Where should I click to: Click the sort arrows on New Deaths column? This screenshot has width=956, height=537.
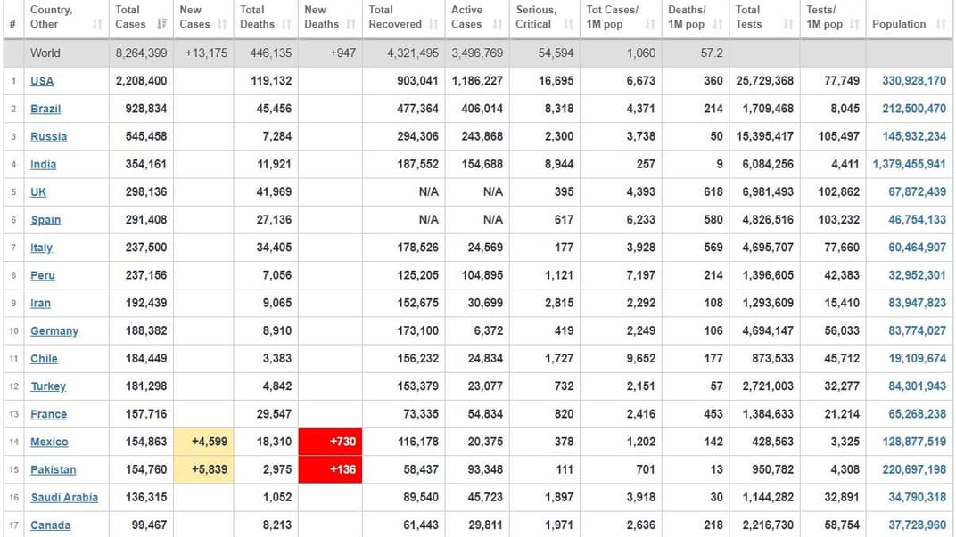pos(350,25)
